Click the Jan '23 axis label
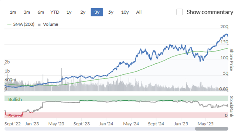 click(32, 124)
